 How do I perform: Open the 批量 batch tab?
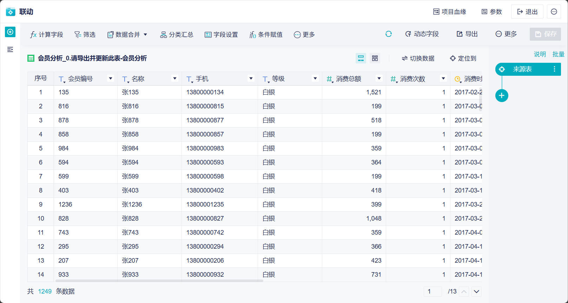click(x=558, y=54)
